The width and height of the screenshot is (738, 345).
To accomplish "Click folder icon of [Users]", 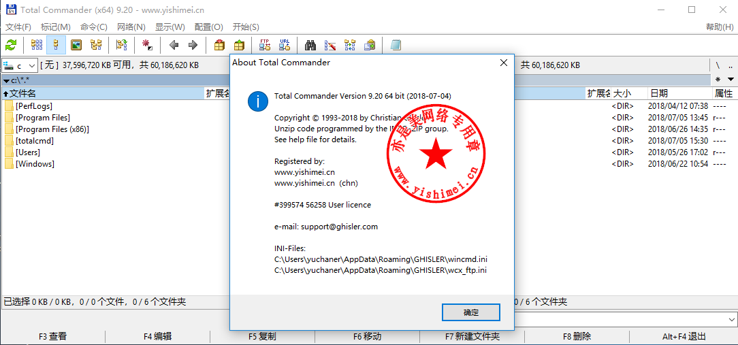I will point(9,152).
